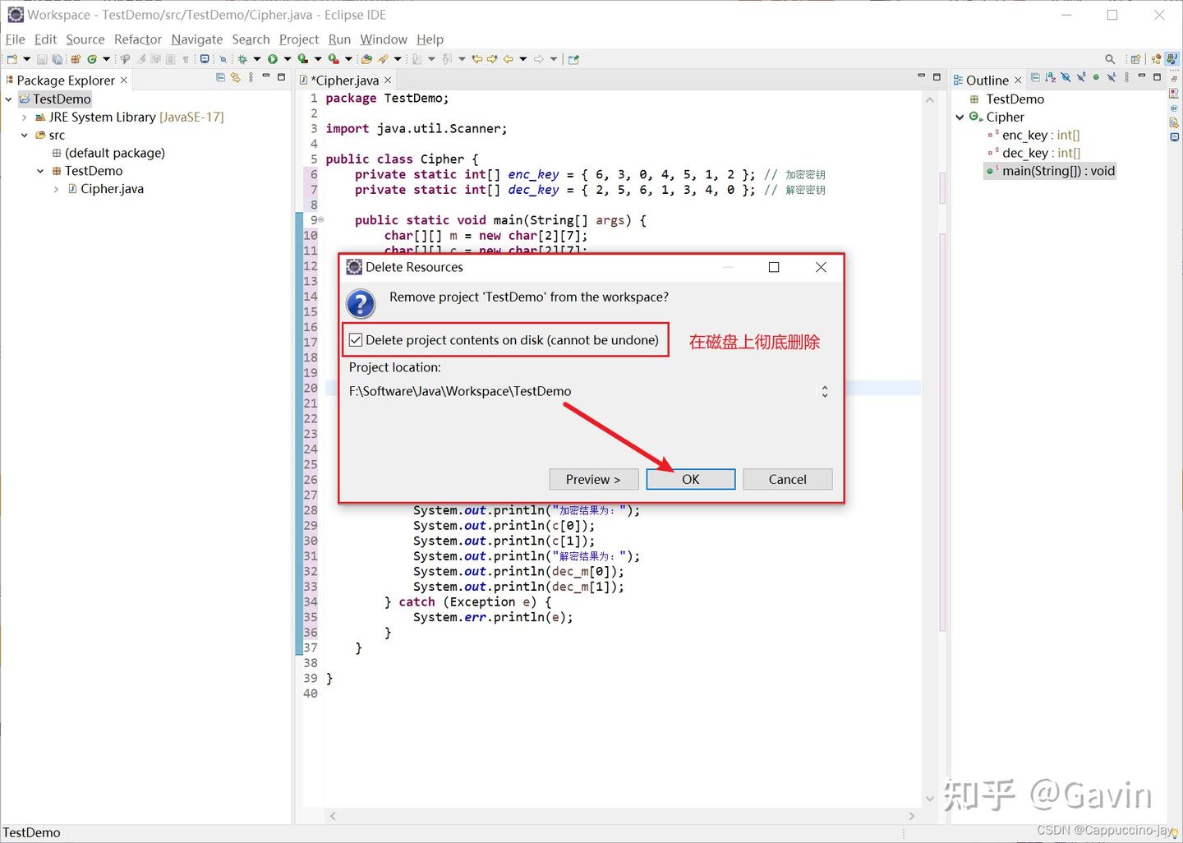Expand the JRE System Library node
The height and width of the screenshot is (843, 1183).
[x=24, y=117]
